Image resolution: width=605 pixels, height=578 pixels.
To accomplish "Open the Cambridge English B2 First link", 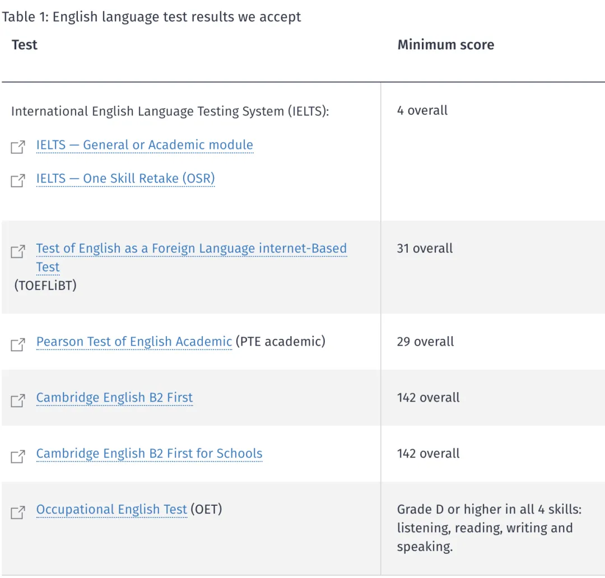I will (114, 398).
